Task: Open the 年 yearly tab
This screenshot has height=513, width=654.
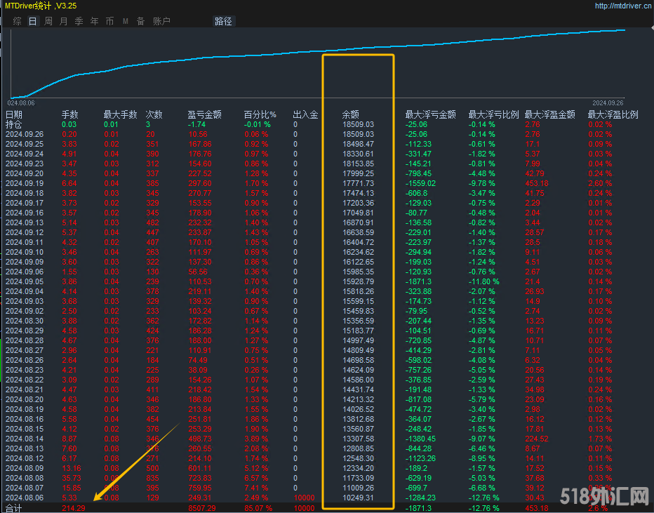Action: click(95, 22)
